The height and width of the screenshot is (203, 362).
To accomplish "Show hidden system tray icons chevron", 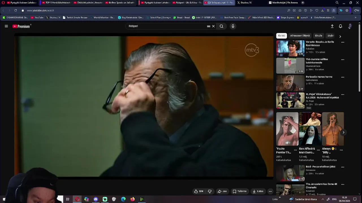I will tap(322, 199).
